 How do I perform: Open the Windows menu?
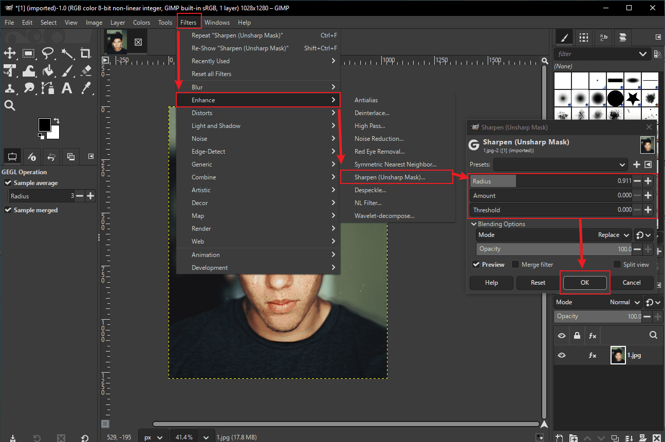click(x=217, y=22)
